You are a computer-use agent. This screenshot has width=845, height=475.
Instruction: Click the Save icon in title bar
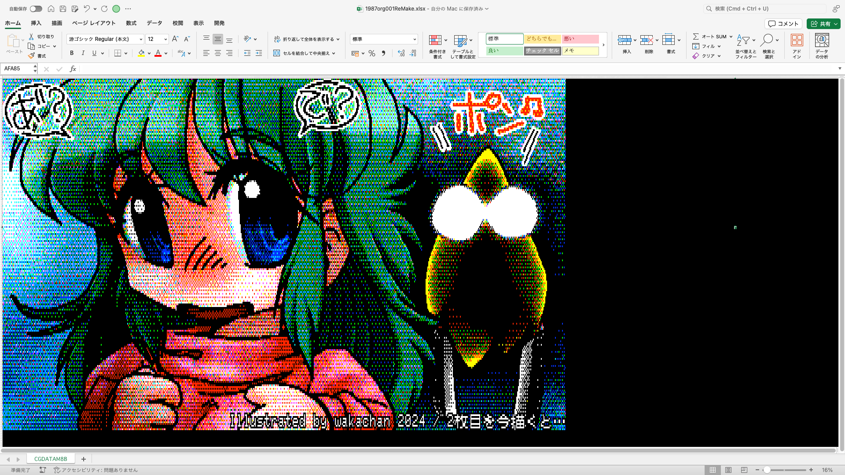[63, 9]
